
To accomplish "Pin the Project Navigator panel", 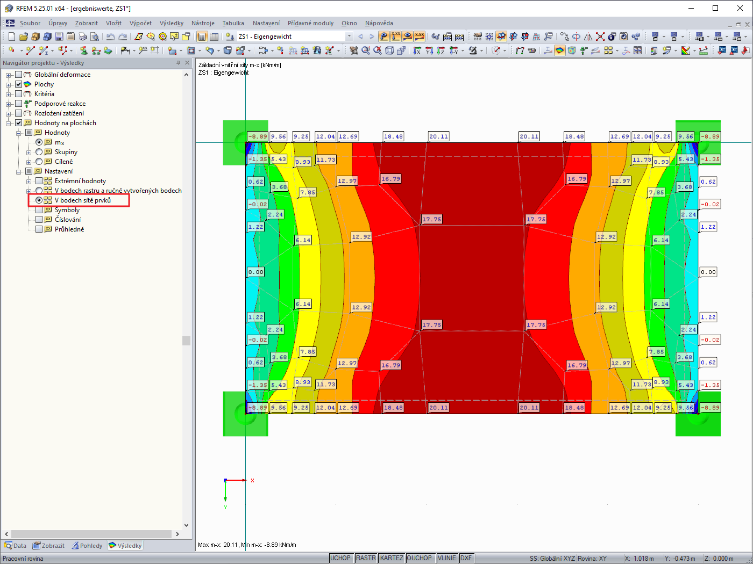I will pos(179,63).
